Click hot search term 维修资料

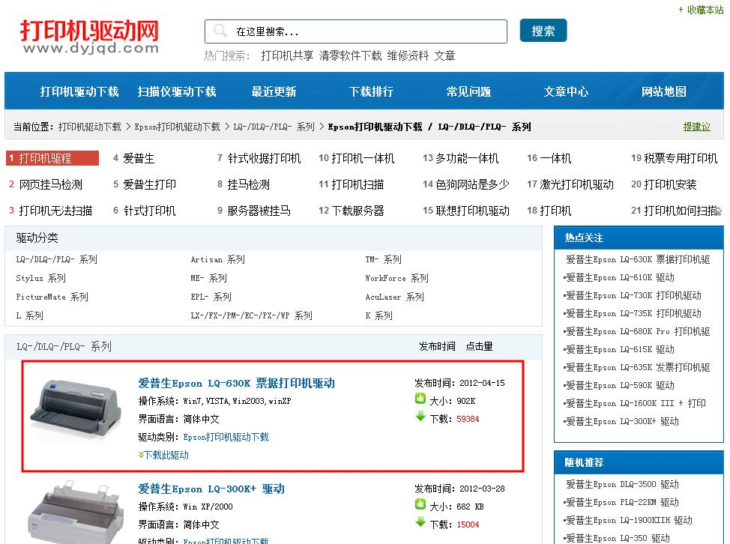(408, 56)
